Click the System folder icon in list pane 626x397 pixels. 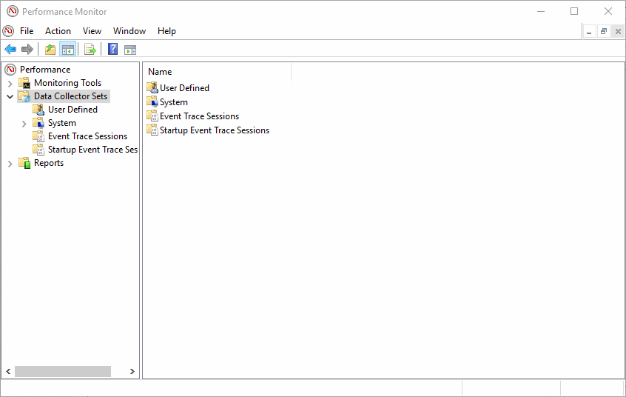click(152, 102)
